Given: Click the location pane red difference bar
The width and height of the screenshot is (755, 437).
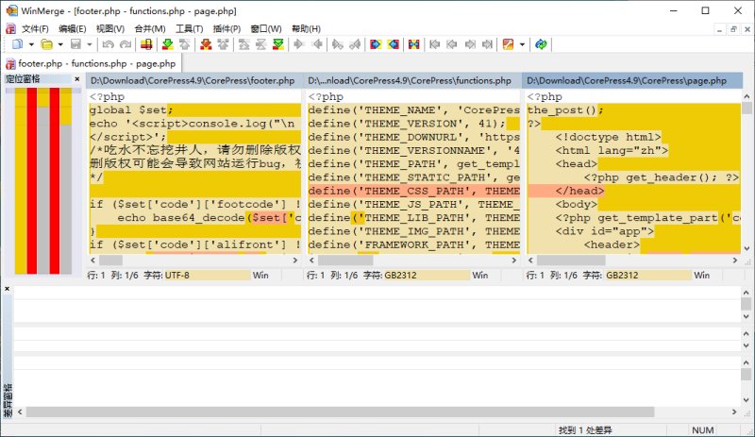Looking at the screenshot, I should [32, 180].
